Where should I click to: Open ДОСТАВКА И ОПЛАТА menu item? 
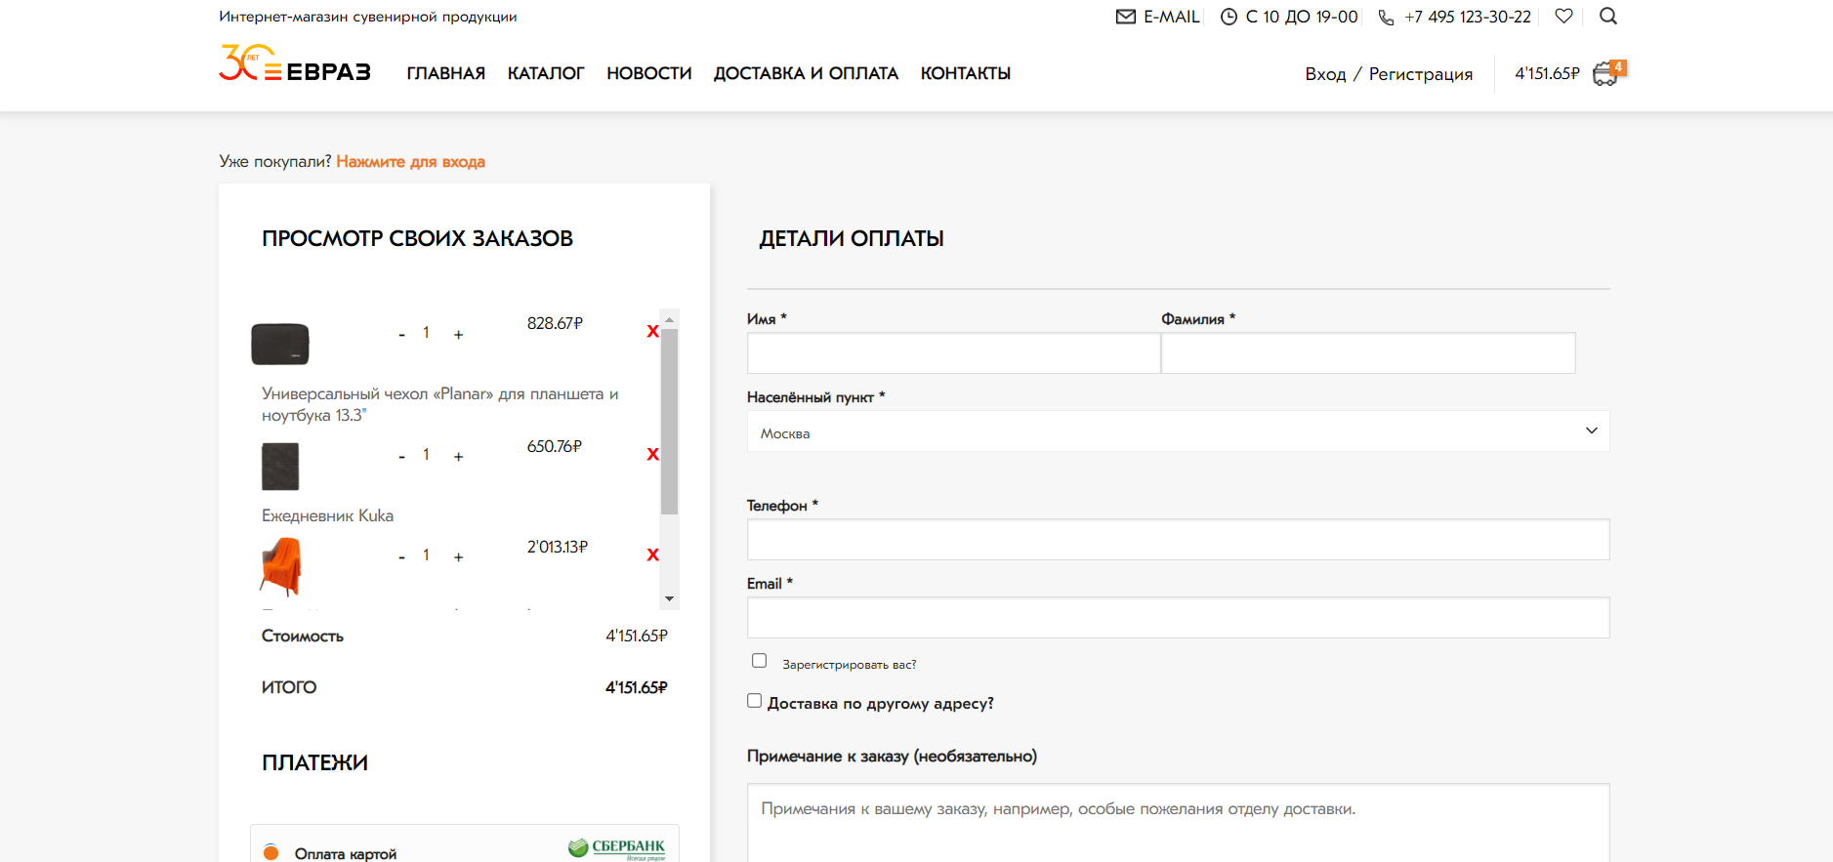806,74
